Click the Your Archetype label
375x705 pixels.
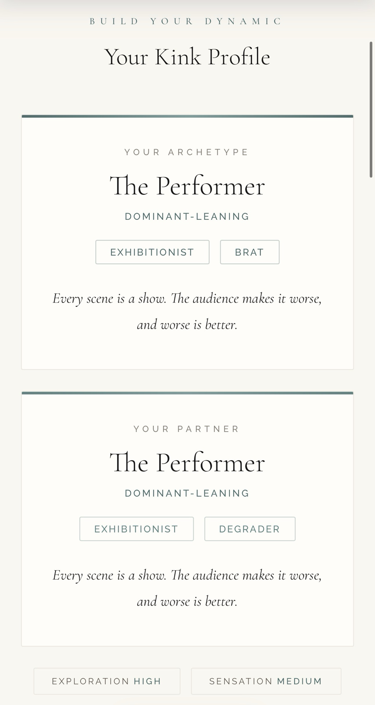click(x=187, y=152)
